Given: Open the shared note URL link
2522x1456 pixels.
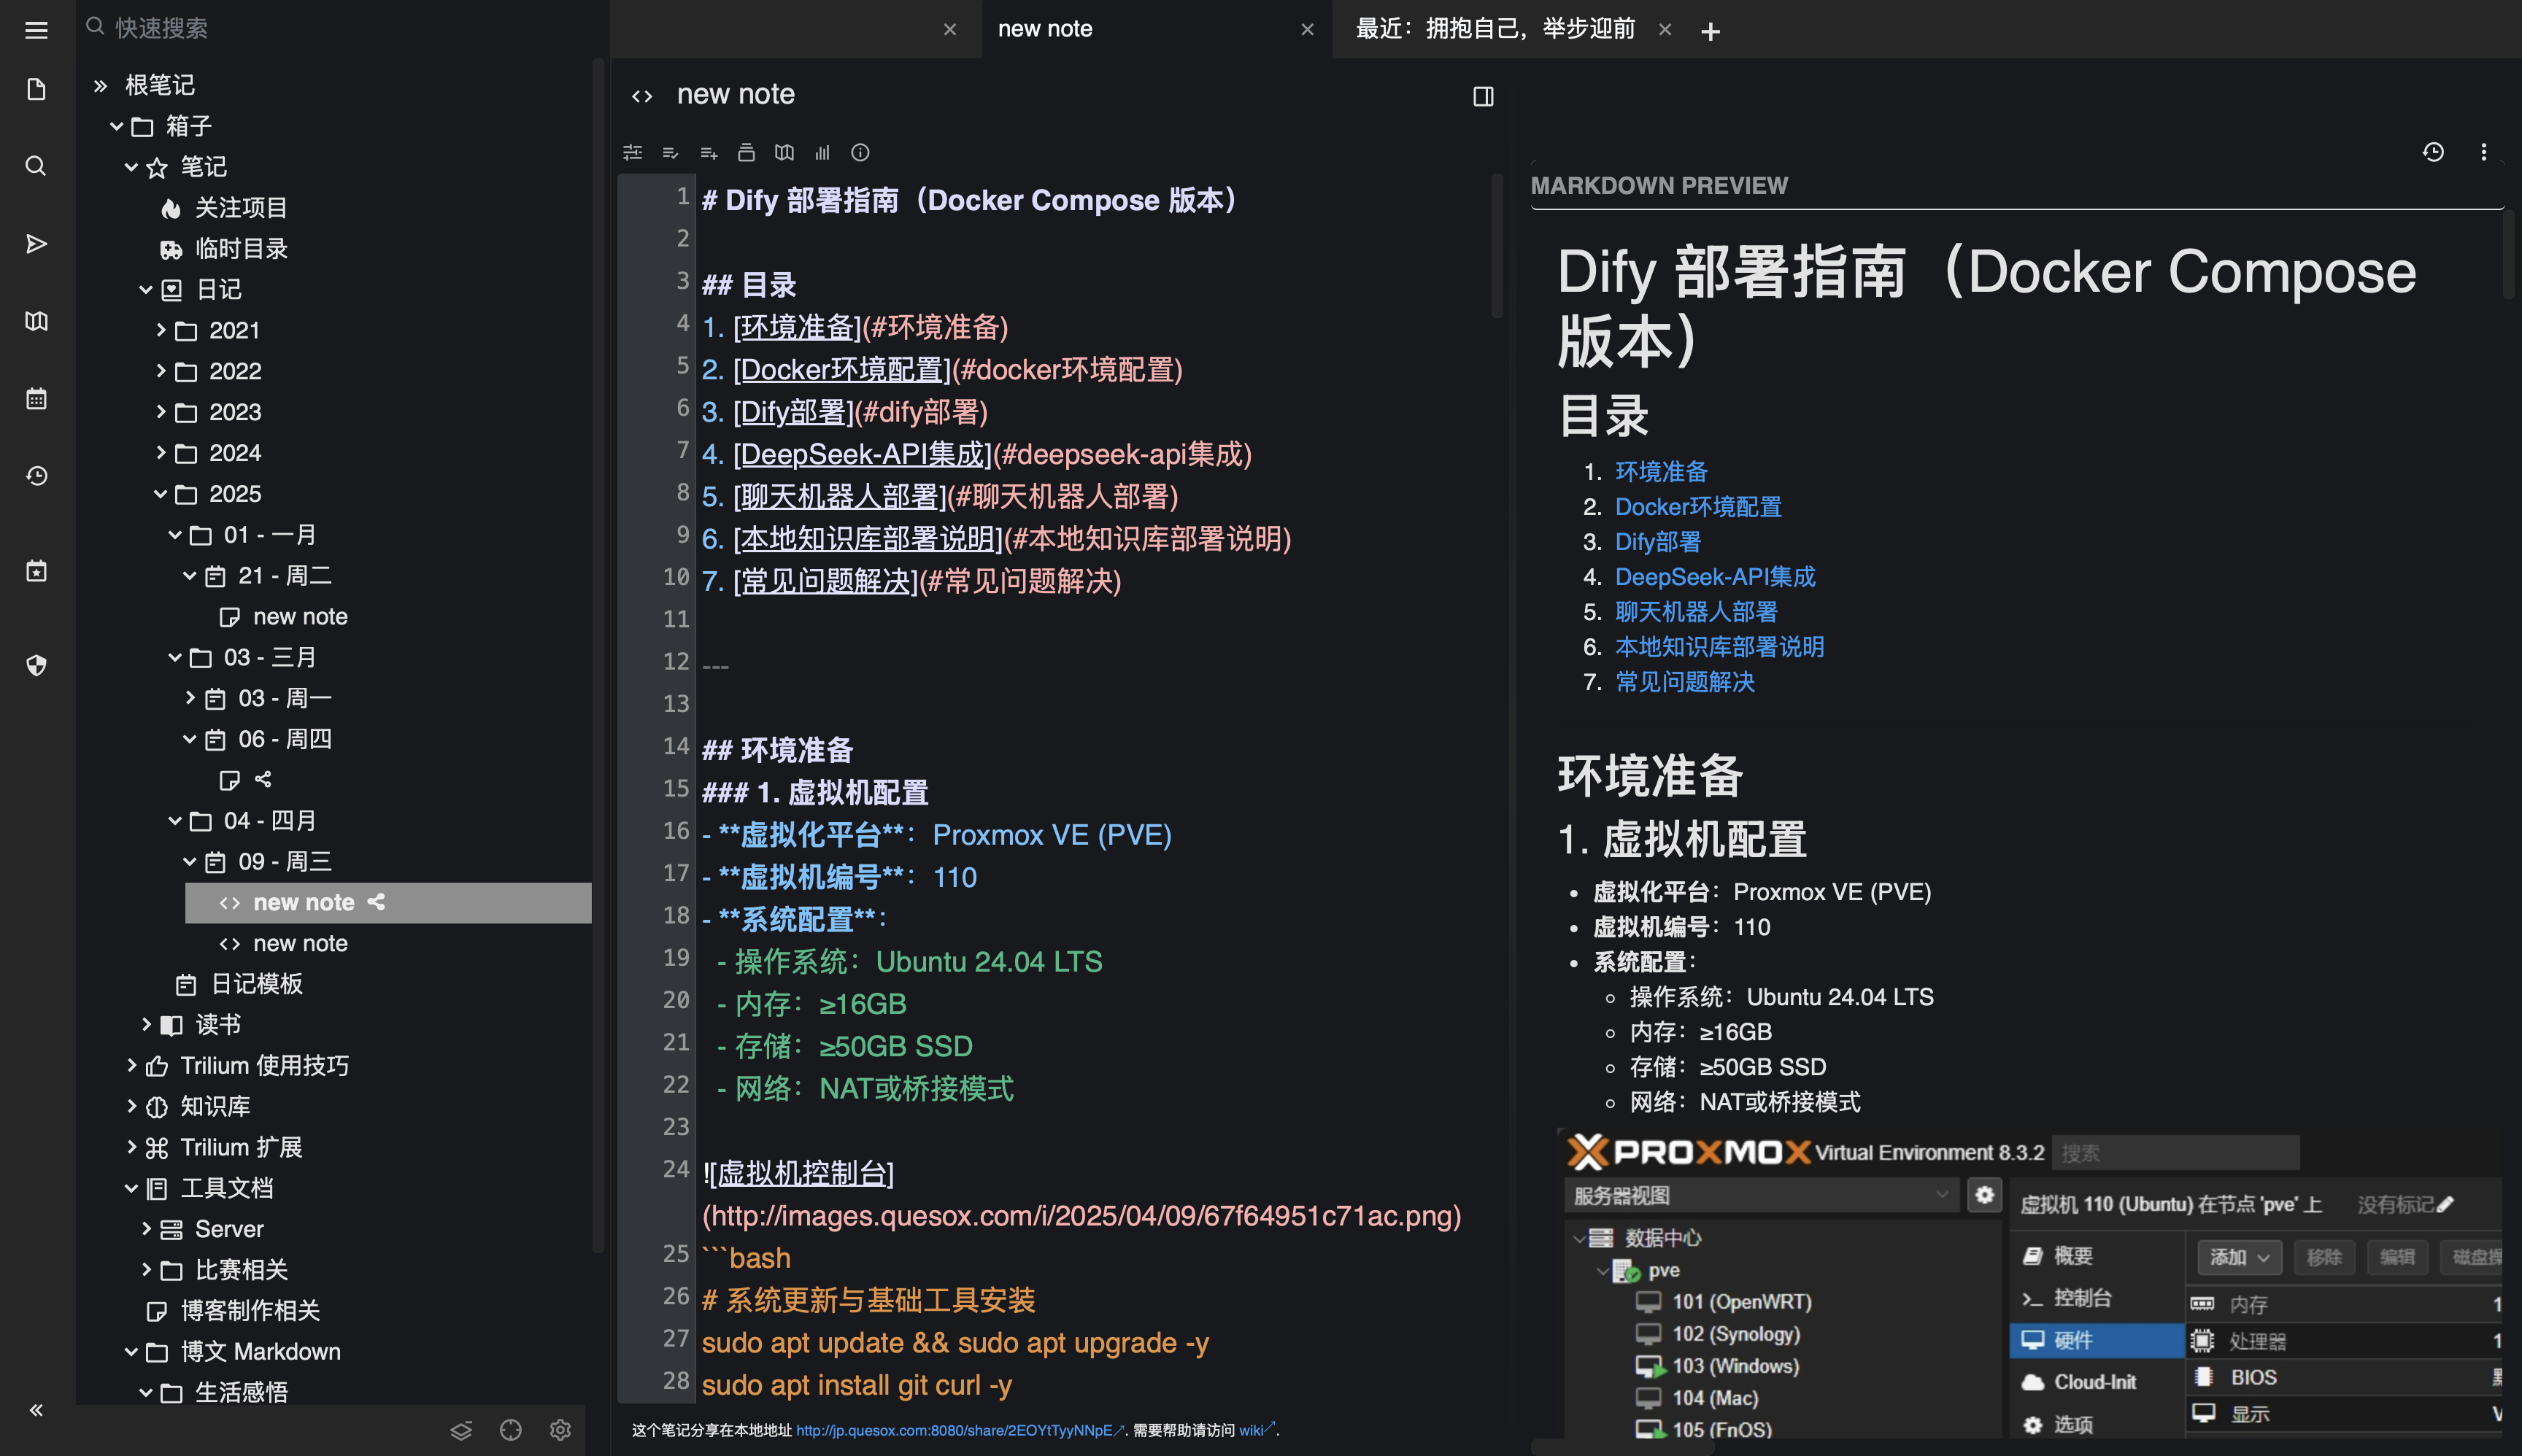Looking at the screenshot, I should tap(960, 1430).
